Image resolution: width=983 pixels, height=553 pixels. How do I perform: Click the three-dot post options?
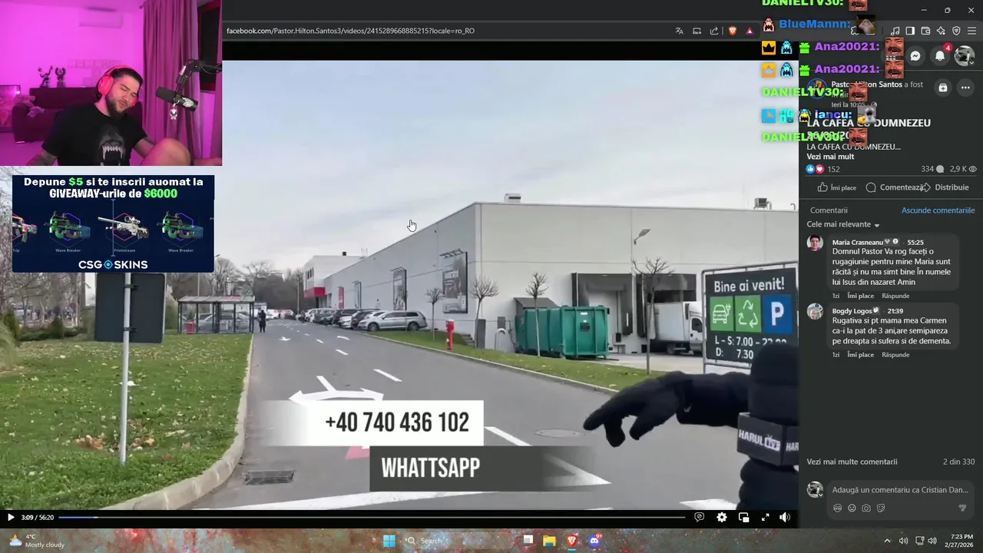pos(965,88)
